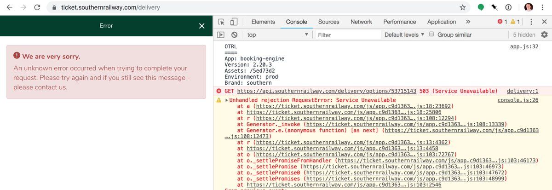
Task: Close the Error banner with X
Action: [201, 26]
